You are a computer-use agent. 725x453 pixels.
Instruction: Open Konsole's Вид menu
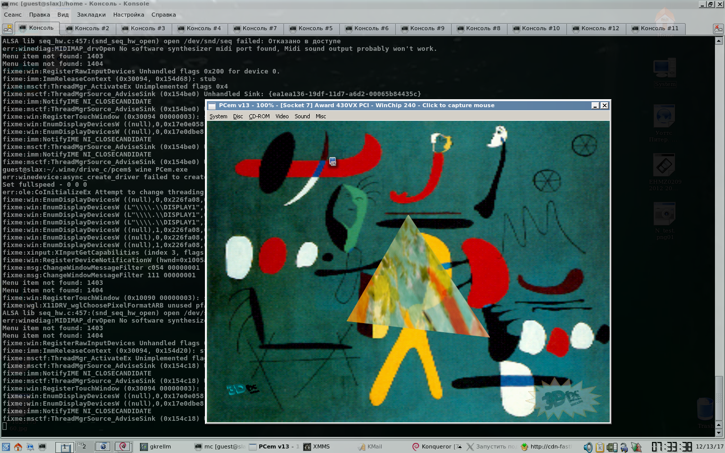(x=63, y=15)
